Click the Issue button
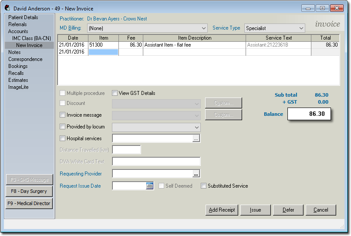This screenshot has width=351, height=236. [255, 210]
